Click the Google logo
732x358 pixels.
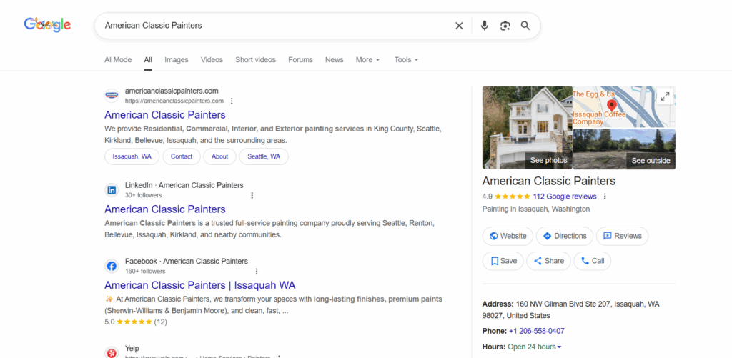click(47, 25)
